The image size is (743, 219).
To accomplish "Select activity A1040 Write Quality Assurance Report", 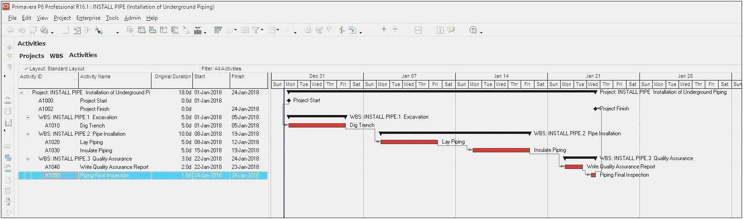I will pos(143,167).
